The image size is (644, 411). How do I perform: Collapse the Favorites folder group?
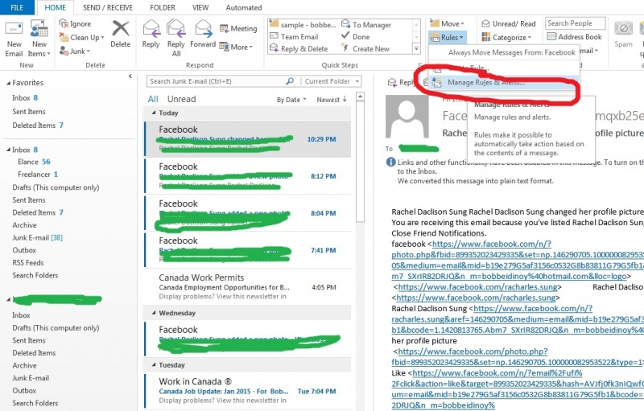[x=7, y=83]
